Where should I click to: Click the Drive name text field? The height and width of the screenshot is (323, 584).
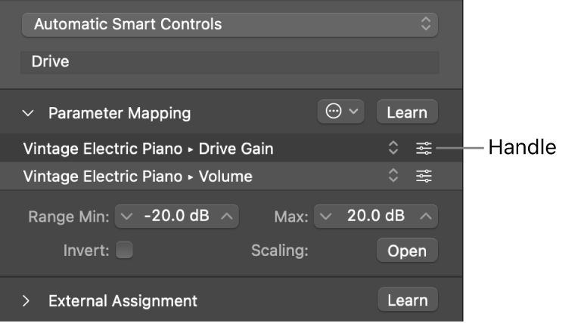(230, 61)
